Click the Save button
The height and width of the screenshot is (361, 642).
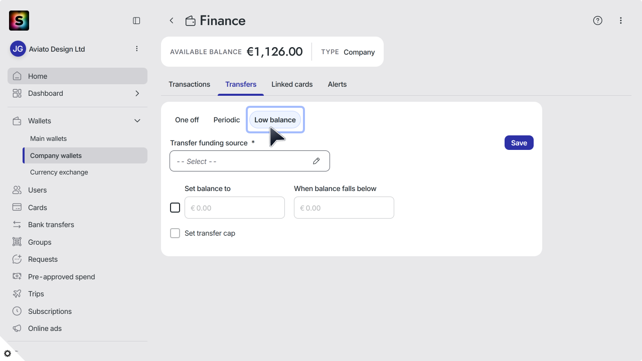pos(519,143)
